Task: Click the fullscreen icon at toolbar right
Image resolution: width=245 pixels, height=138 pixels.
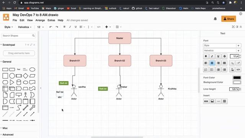Action: tap(233, 27)
